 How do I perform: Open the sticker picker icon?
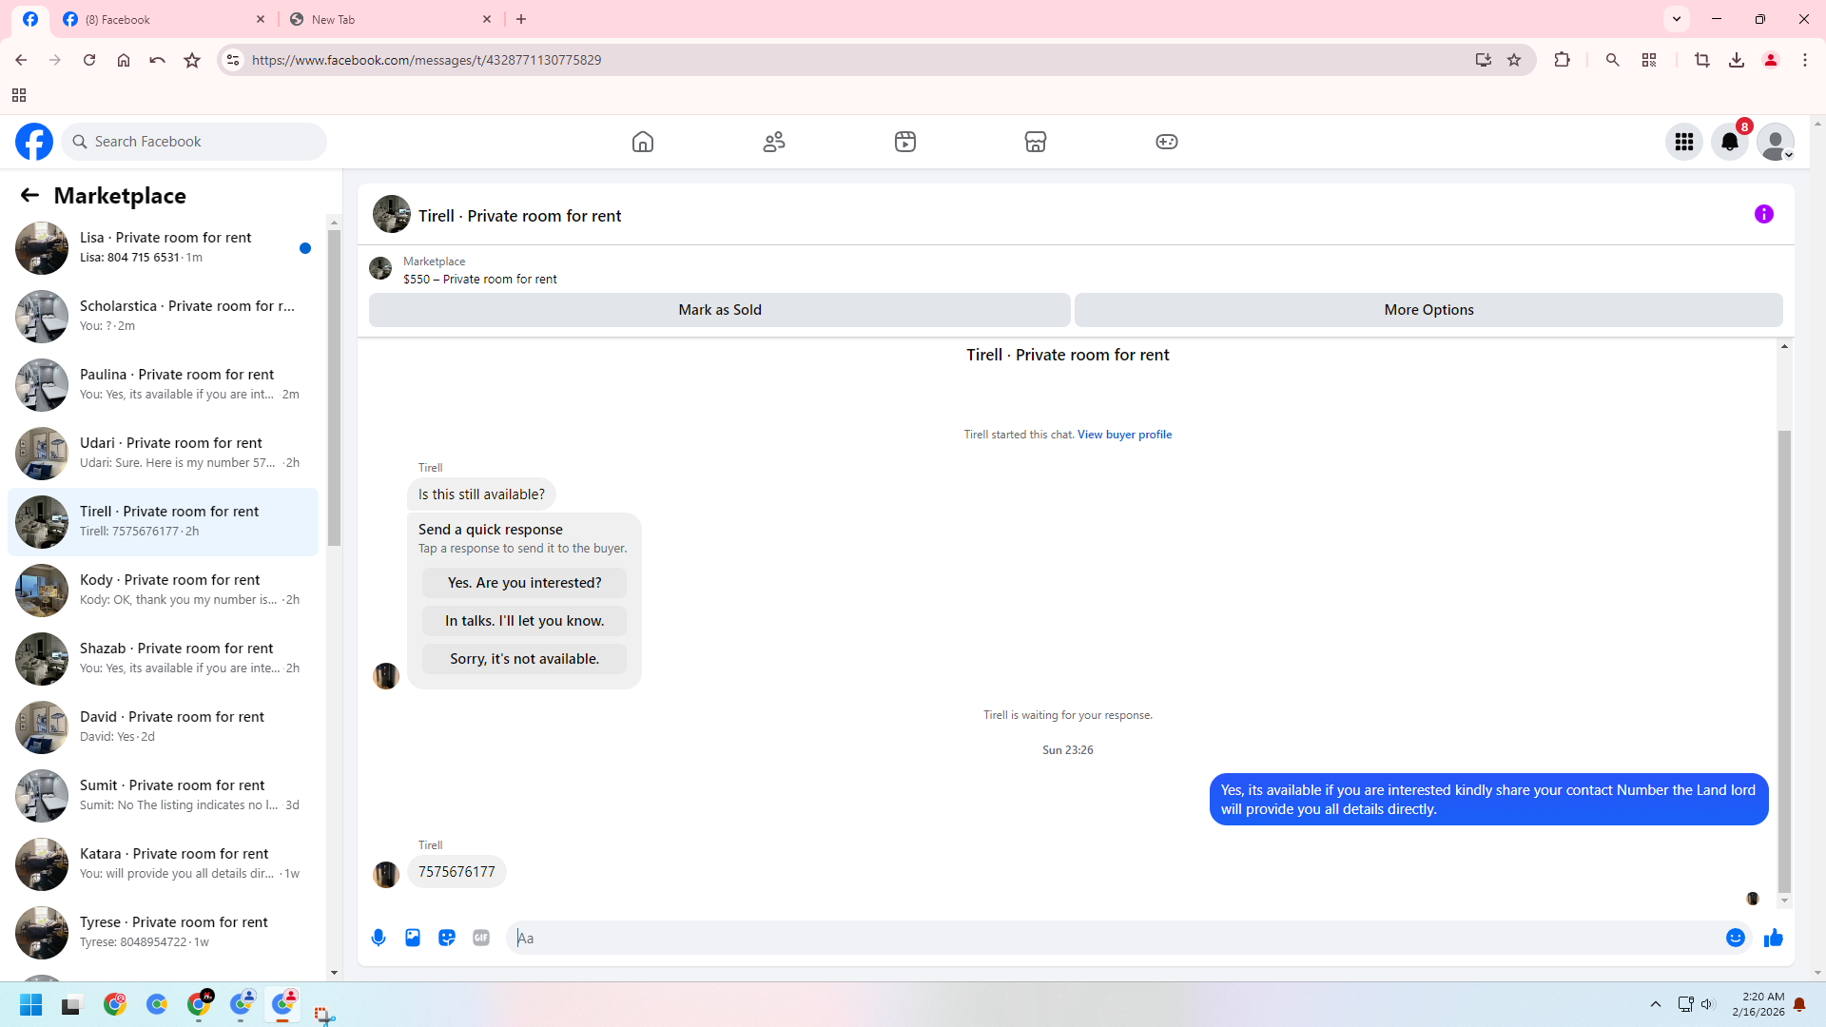pos(447,938)
